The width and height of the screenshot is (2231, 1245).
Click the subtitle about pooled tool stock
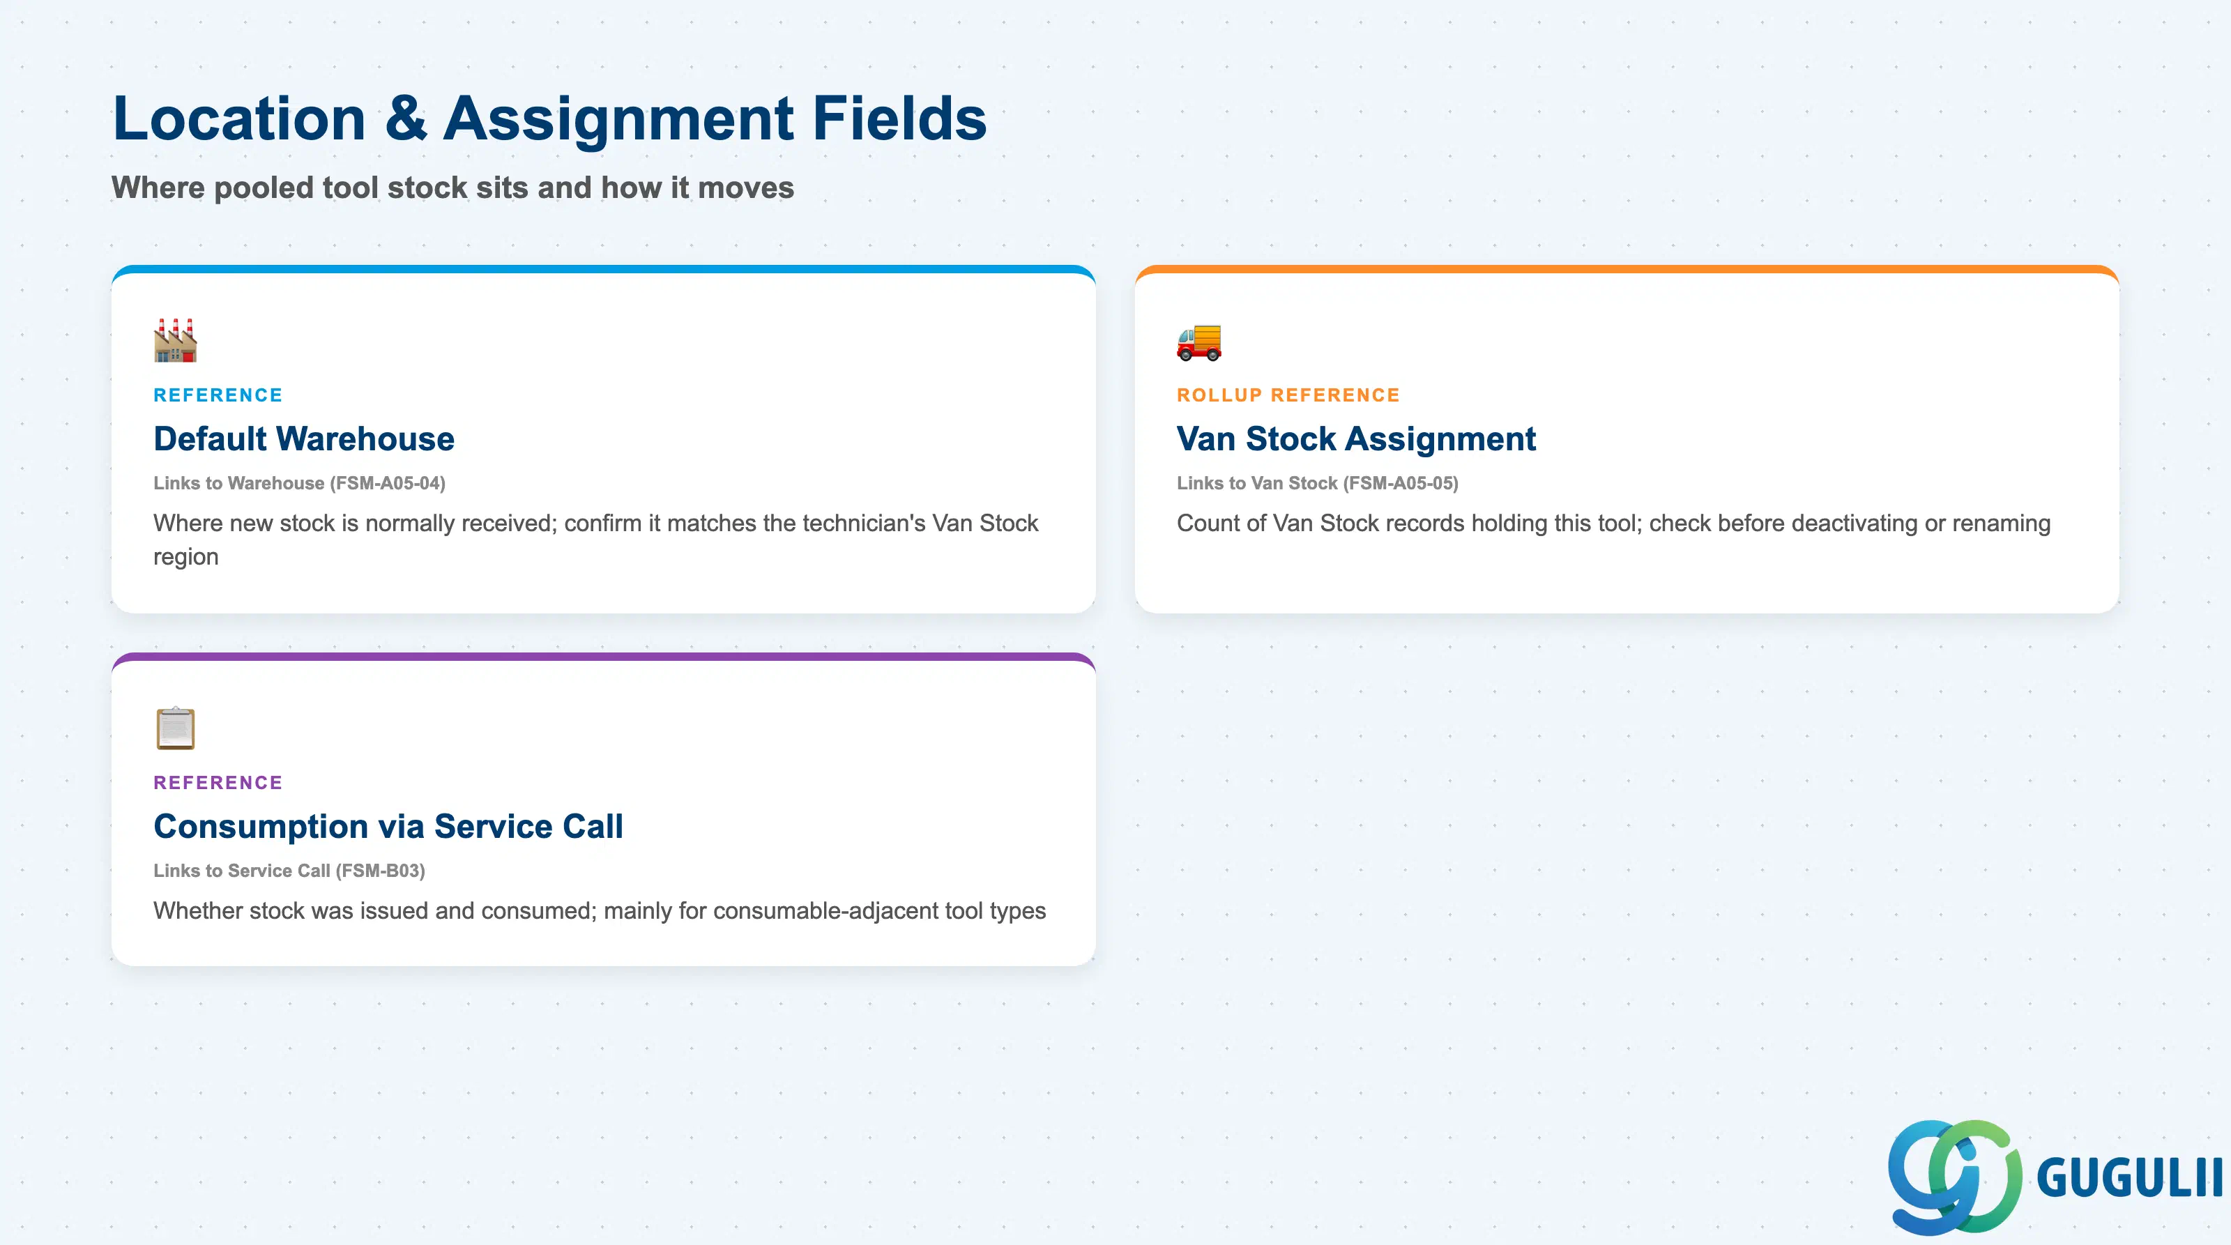tap(452, 187)
